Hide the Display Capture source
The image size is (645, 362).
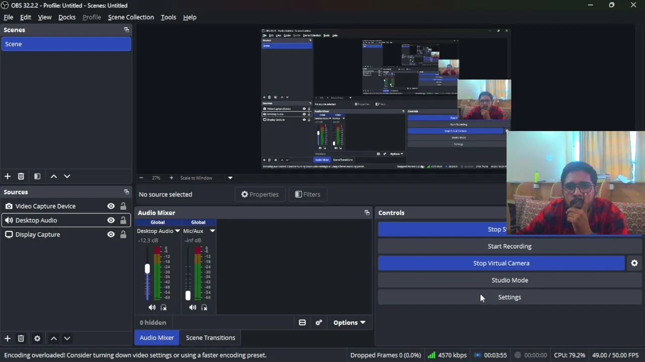click(x=111, y=235)
